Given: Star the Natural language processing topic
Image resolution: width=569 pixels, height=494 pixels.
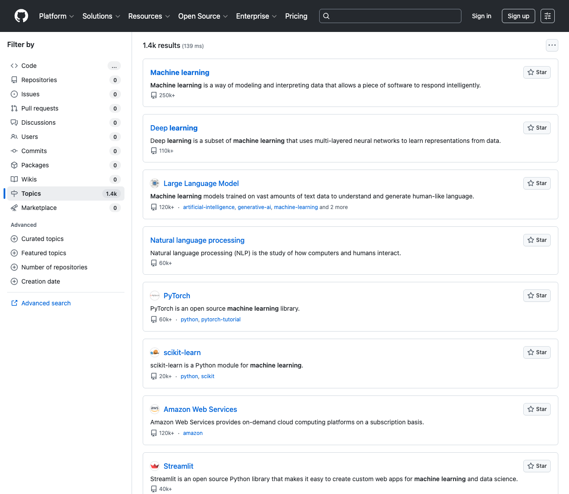Looking at the screenshot, I should 537,240.
